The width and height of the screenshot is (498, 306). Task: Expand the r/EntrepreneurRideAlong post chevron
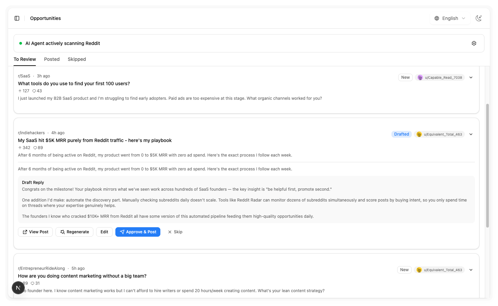(x=471, y=270)
